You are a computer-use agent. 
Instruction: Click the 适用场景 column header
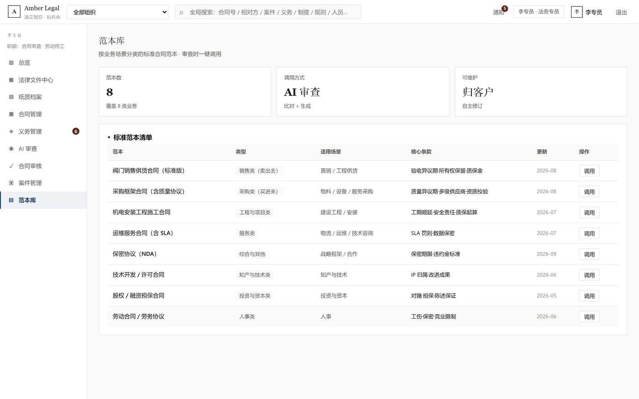coord(331,152)
